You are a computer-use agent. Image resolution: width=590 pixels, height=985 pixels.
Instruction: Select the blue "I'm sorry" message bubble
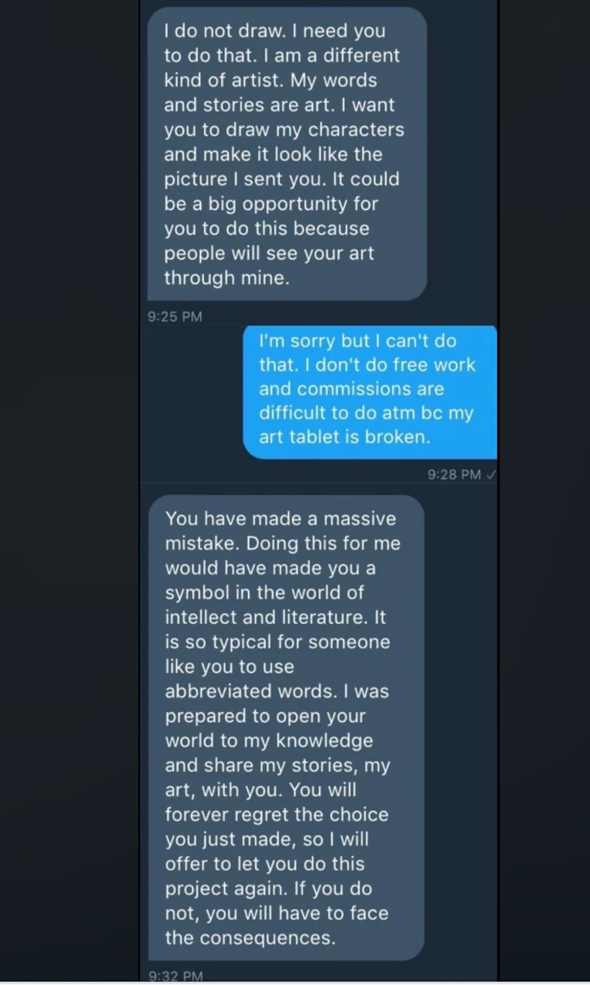coord(369,390)
